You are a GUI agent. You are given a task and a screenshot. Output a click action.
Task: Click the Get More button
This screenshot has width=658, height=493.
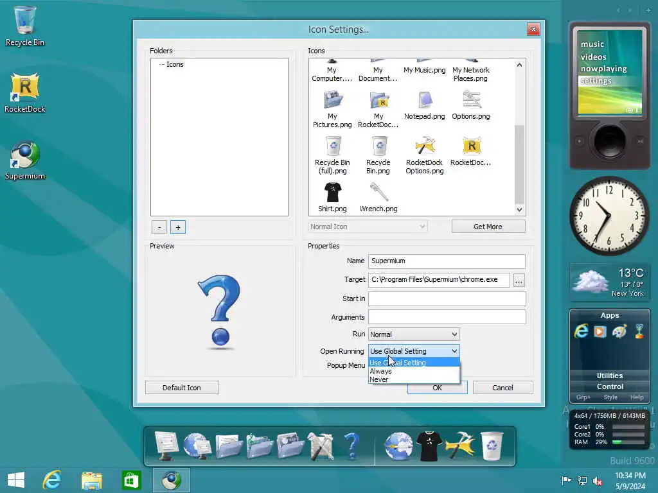pyautogui.click(x=488, y=227)
